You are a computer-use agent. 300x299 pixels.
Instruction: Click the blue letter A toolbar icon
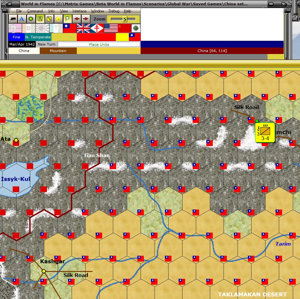pos(22,19)
